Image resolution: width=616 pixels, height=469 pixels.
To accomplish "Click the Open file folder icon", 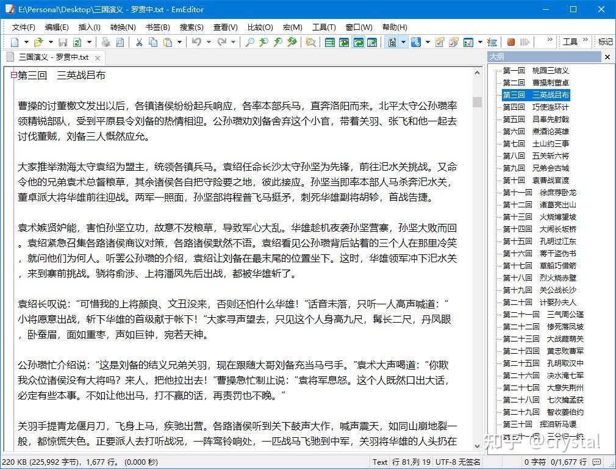I will click(38, 42).
